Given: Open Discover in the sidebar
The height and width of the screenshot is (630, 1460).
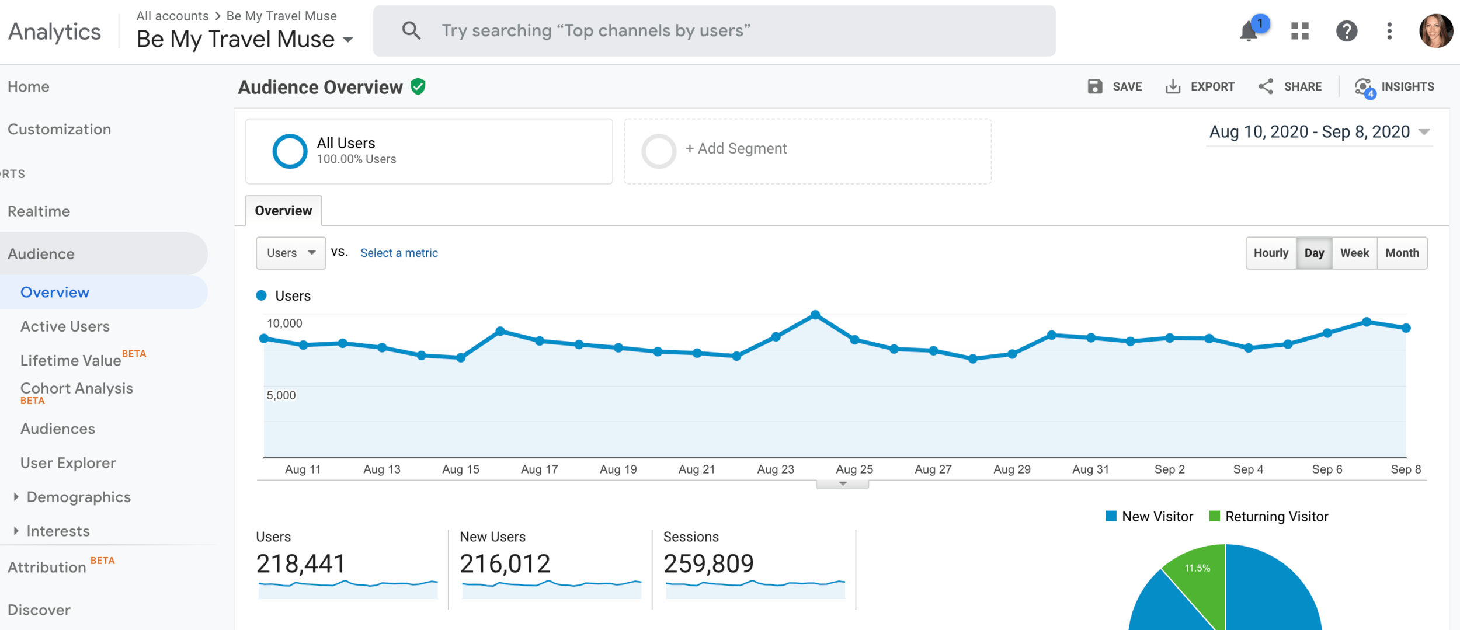Looking at the screenshot, I should pyautogui.click(x=39, y=610).
